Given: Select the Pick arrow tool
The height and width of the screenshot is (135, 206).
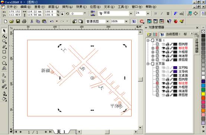Looking at the screenshot, I should 4,30.
